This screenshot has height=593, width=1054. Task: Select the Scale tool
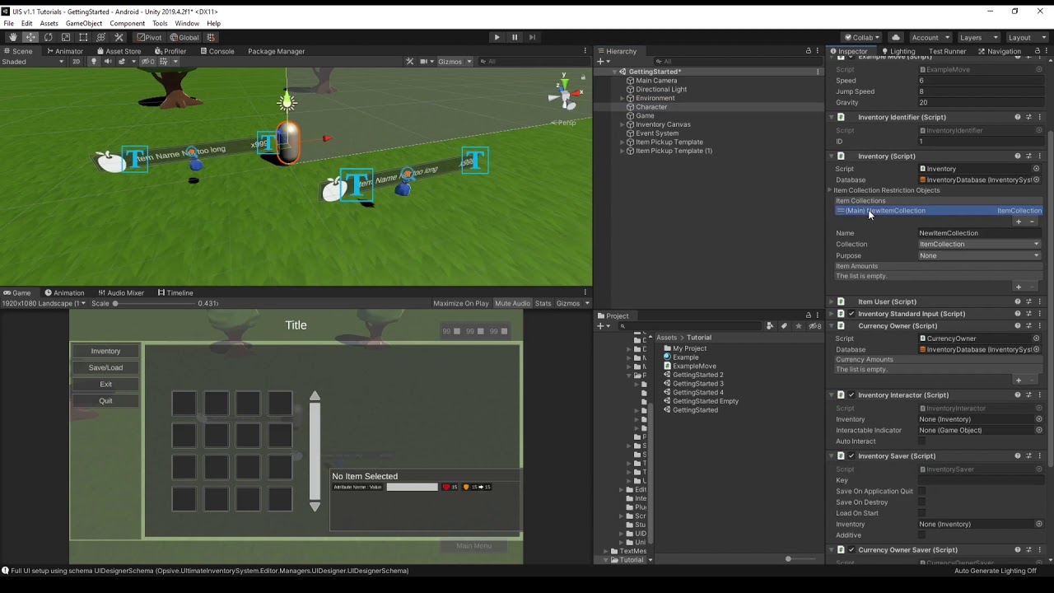click(x=66, y=37)
